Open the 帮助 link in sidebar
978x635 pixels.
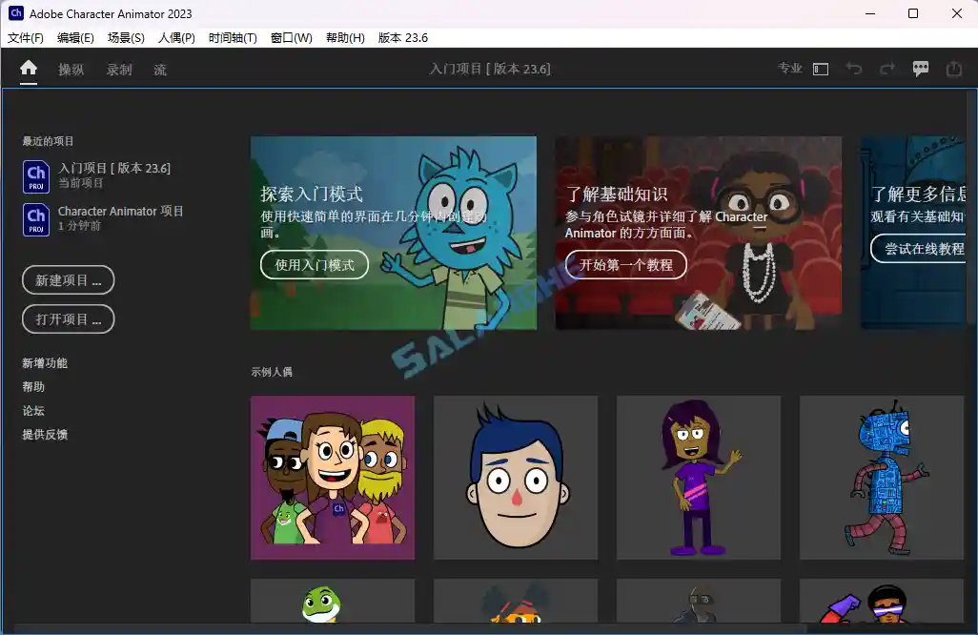point(33,387)
